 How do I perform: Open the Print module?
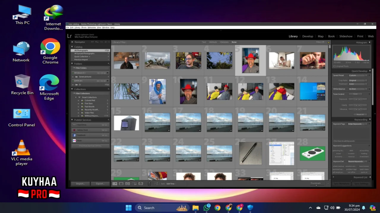point(360,36)
